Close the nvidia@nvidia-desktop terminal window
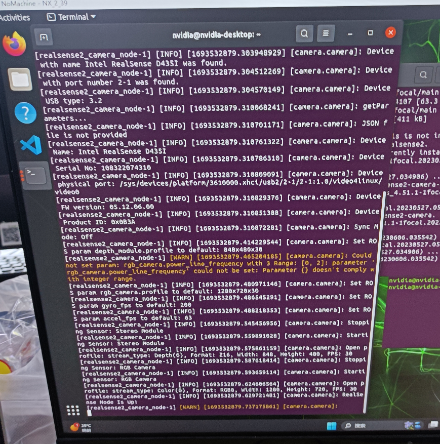Image resolution: width=440 pixels, height=444 pixels. [390, 32]
